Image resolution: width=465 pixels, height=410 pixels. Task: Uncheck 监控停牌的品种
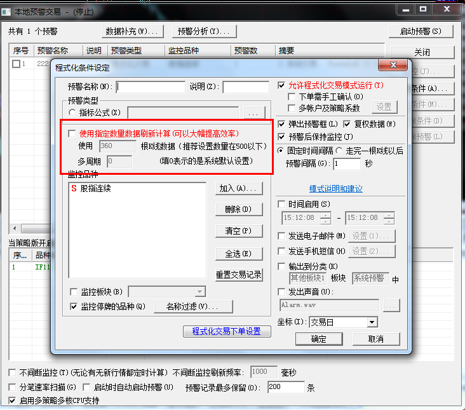coord(74,306)
